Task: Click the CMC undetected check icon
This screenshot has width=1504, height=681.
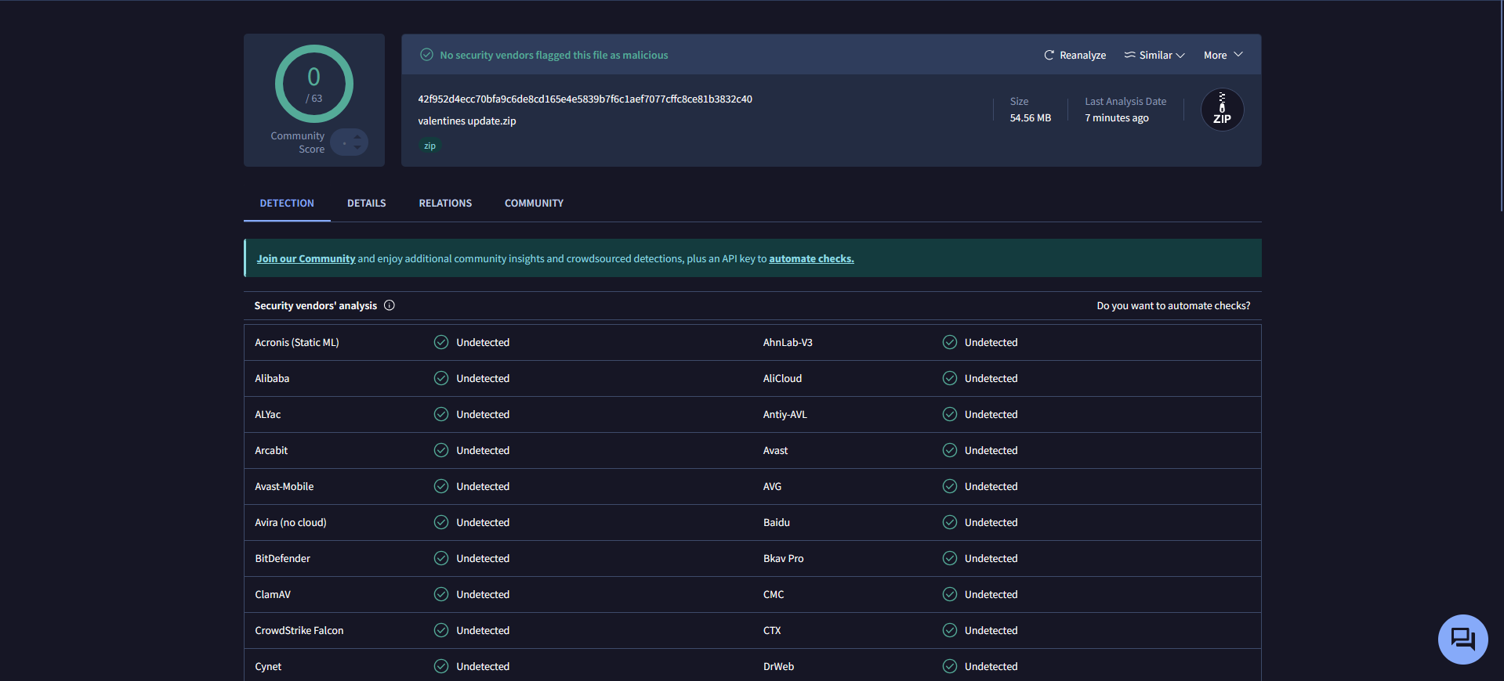Action: [x=950, y=594]
